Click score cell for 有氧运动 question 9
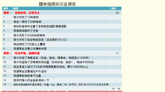 click(116, 58)
